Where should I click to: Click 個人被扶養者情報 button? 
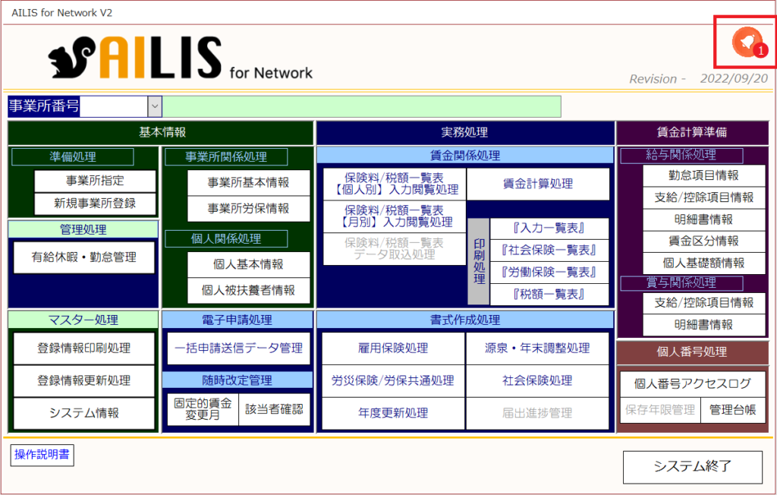248,289
